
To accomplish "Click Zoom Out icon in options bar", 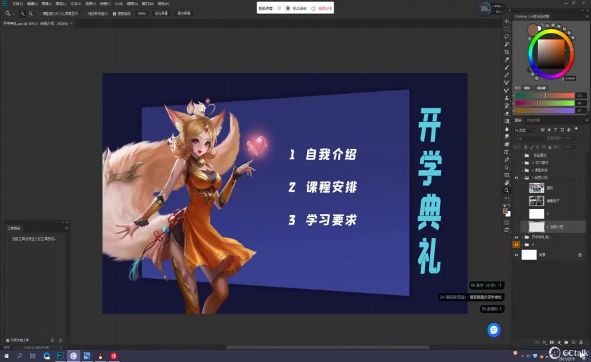I will click(31, 13).
